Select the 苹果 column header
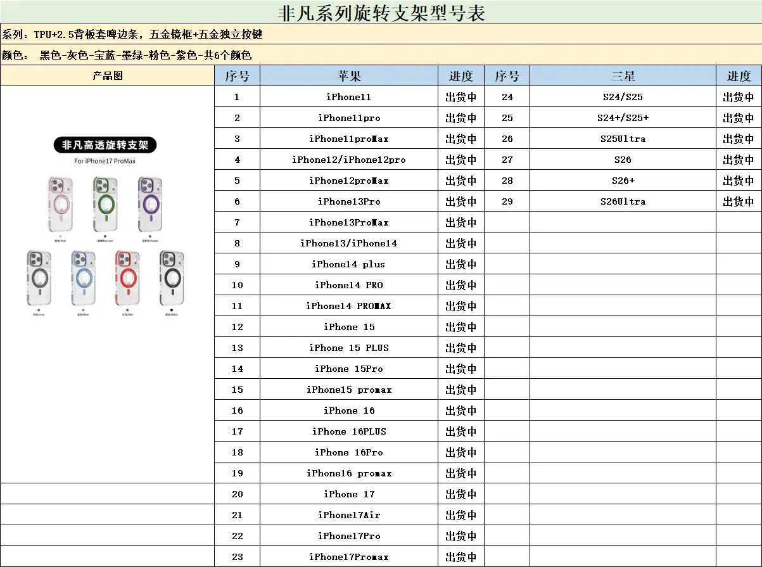The image size is (762, 567). click(349, 76)
